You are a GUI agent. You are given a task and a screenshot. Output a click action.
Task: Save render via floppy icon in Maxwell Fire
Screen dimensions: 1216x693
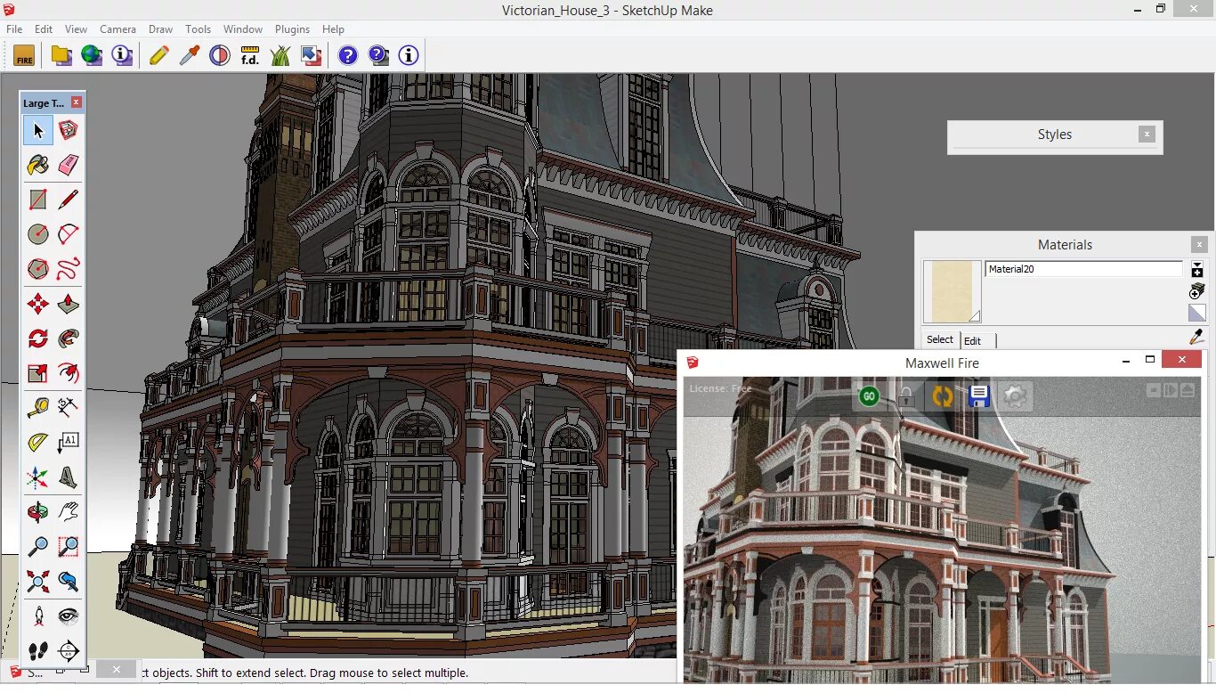[979, 396]
